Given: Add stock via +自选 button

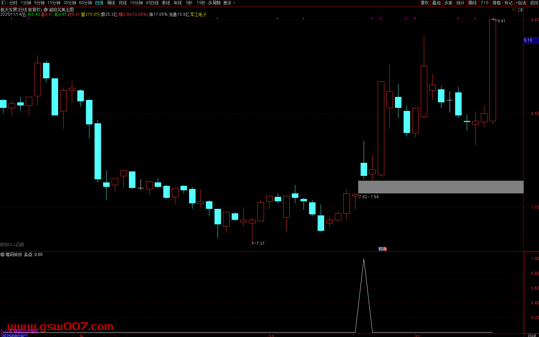Looking at the screenshot, I should point(521,3).
